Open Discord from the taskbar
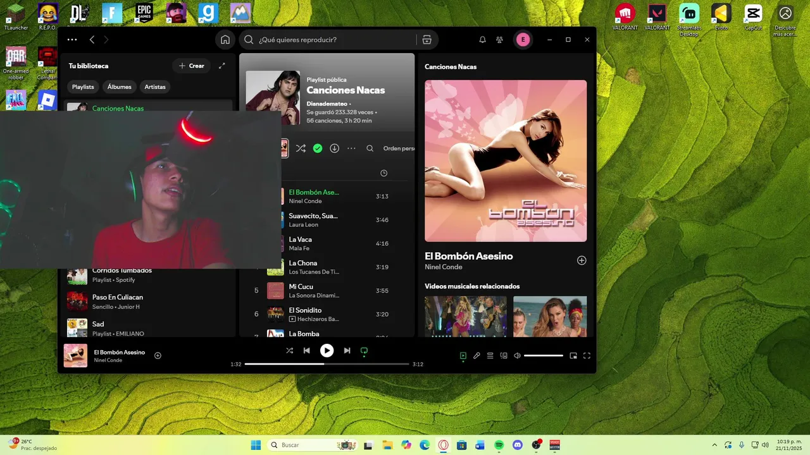This screenshot has height=455, width=810. tap(518, 445)
